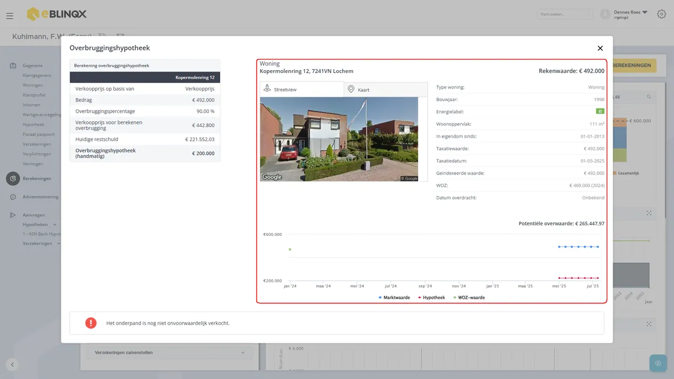
Task: Switch to the Streetview tab
Action: pos(302,89)
